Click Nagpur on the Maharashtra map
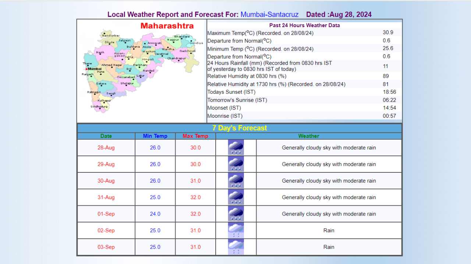Viewport: 471px width, 264px height. [x=173, y=40]
